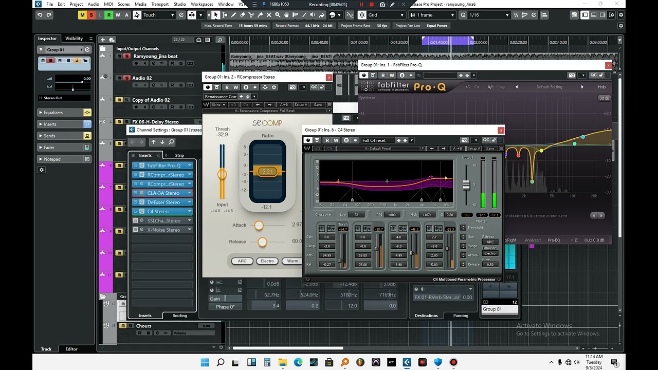Adjust RCompressor Attack slider knob

[259, 225]
